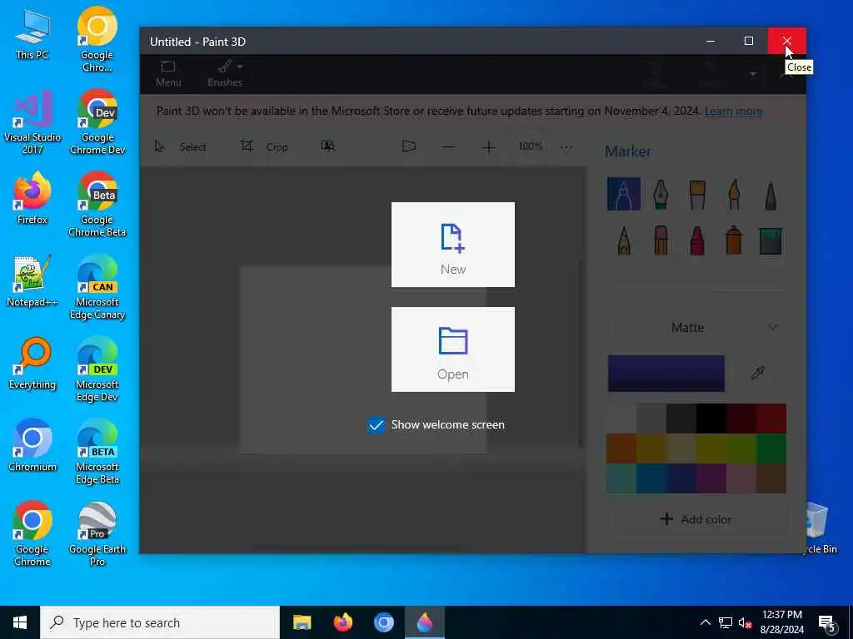Open the notification center

[x=827, y=623]
